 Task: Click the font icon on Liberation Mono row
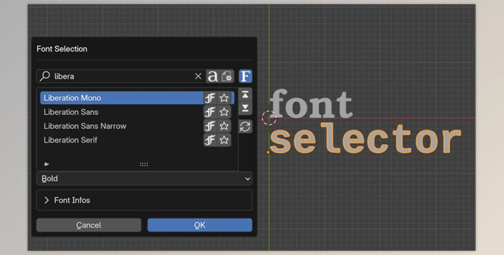point(210,98)
